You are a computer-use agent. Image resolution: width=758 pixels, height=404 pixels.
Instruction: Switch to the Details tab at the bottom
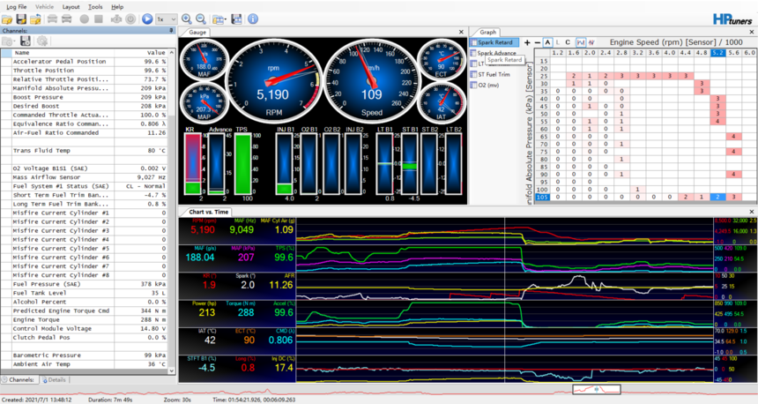[54, 380]
